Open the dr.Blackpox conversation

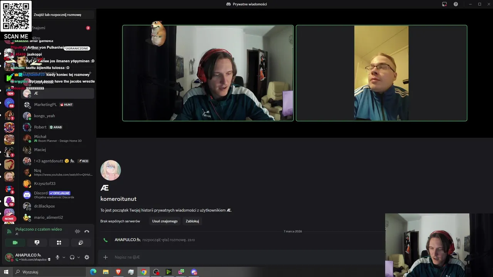point(57,206)
